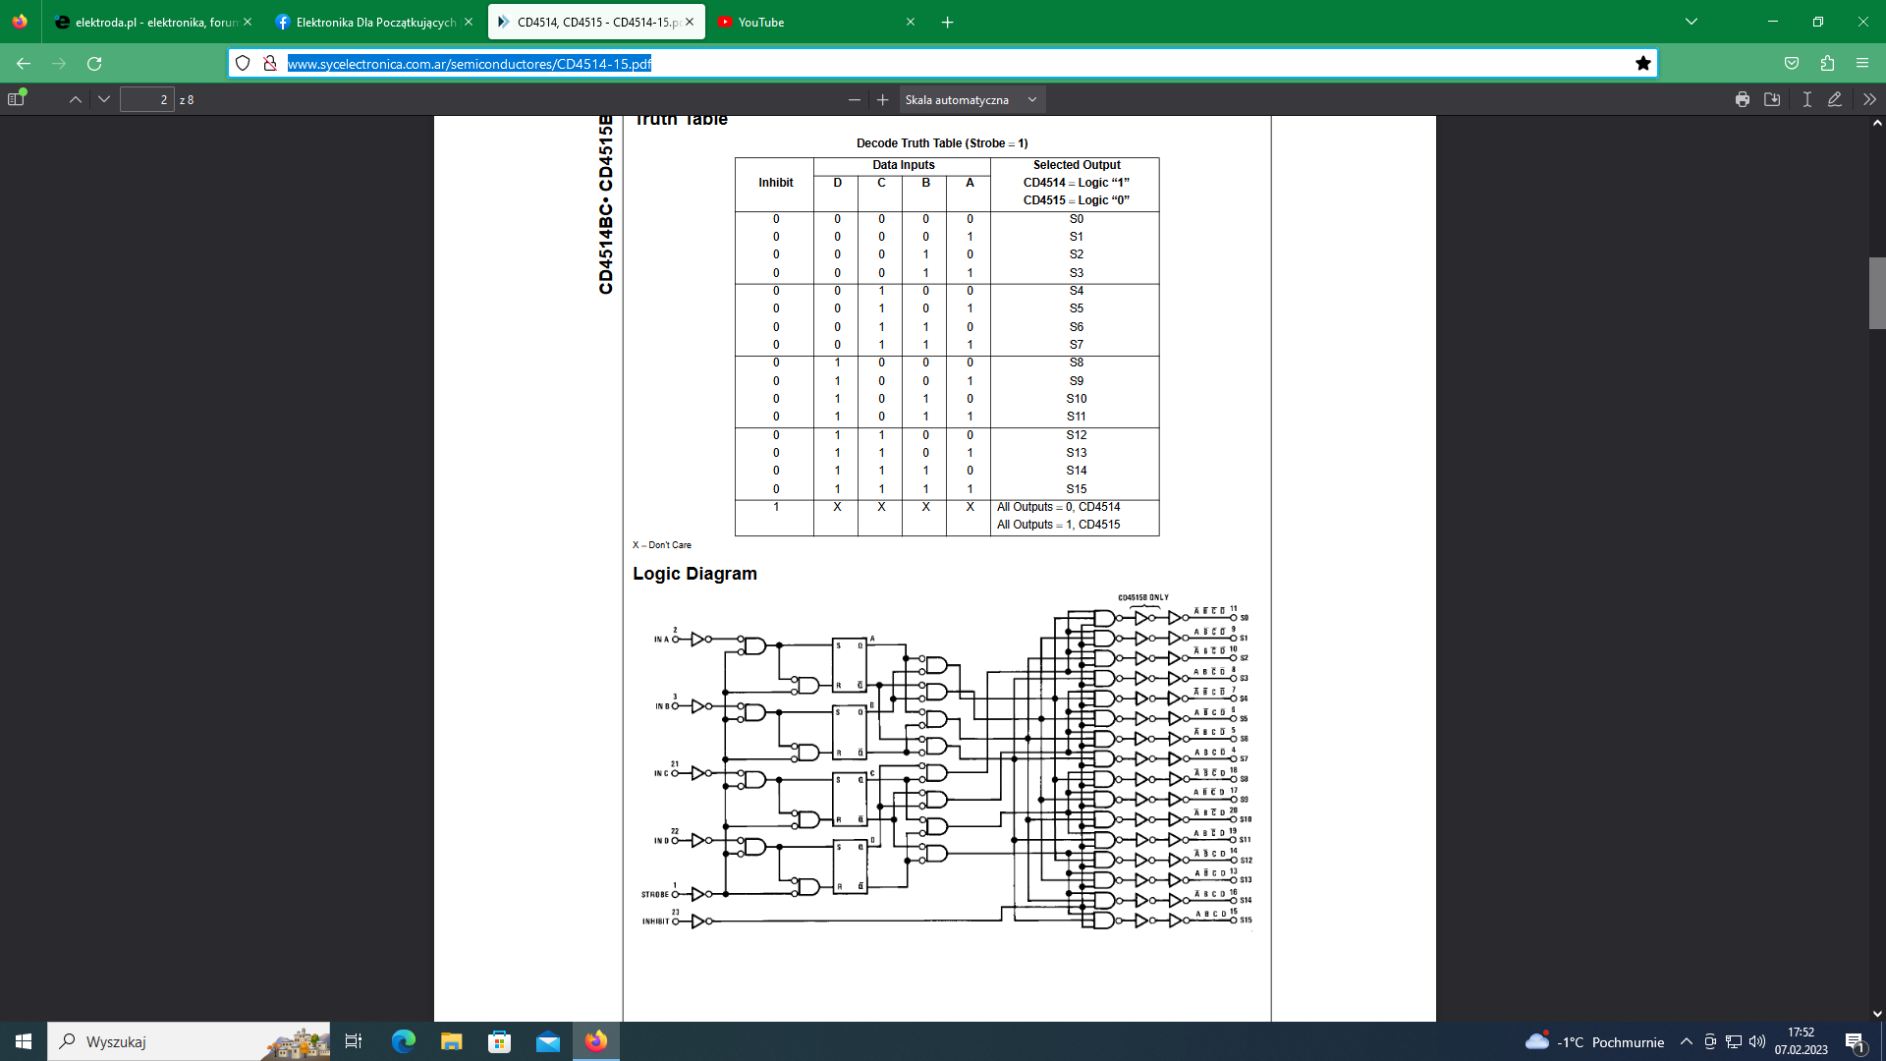Close the CD4514 PDF tab
Image resolution: width=1886 pixels, height=1061 pixels.
(690, 22)
